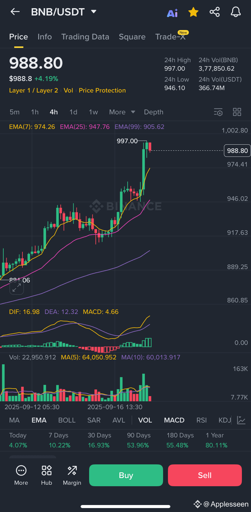Open the Price Protection link

click(x=102, y=90)
